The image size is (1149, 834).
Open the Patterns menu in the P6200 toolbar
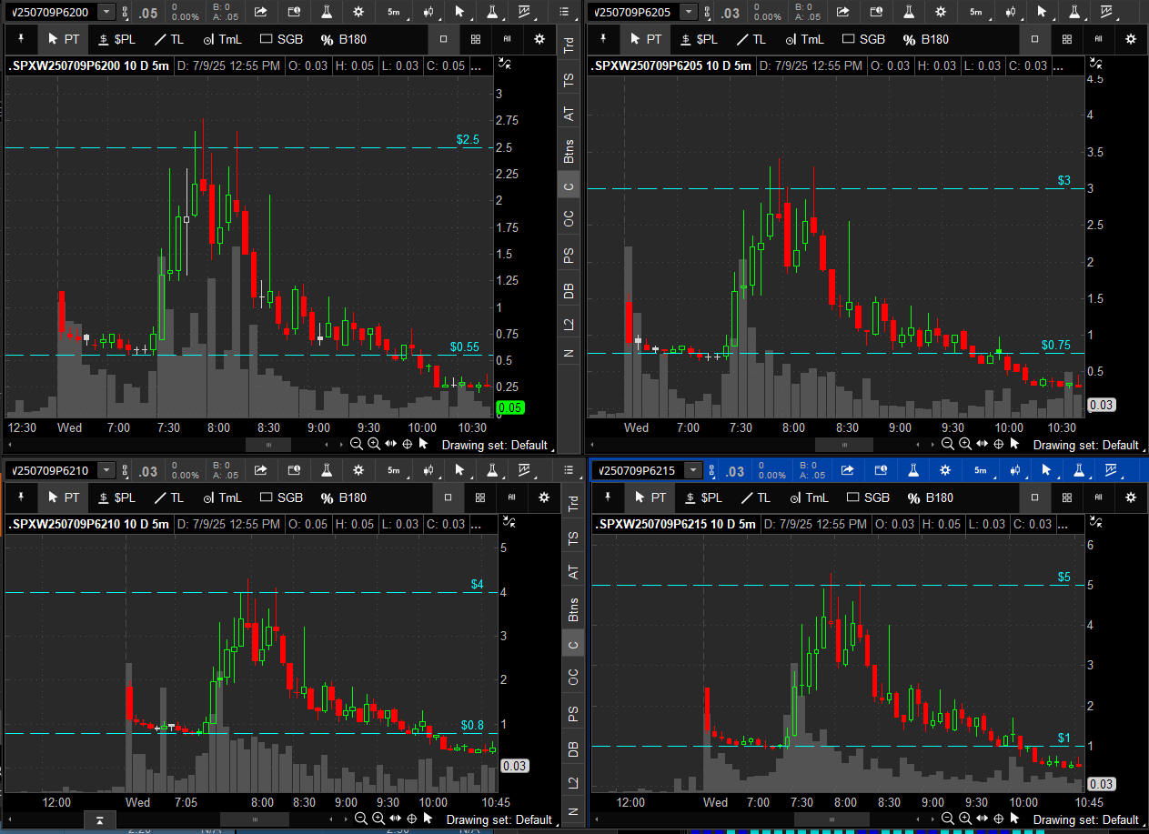pos(524,12)
